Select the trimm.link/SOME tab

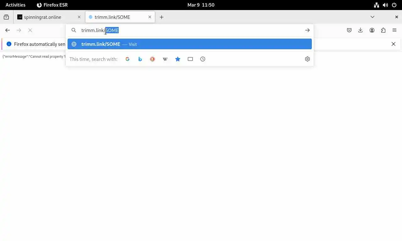(120, 17)
